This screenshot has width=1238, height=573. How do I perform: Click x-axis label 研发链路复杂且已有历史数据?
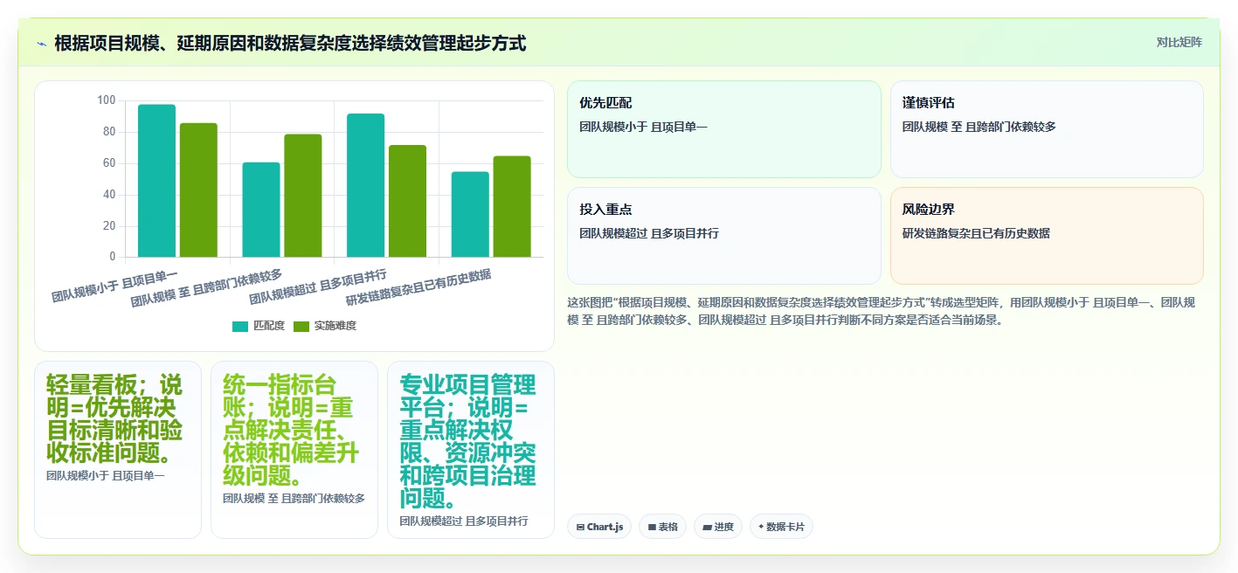pos(418,288)
